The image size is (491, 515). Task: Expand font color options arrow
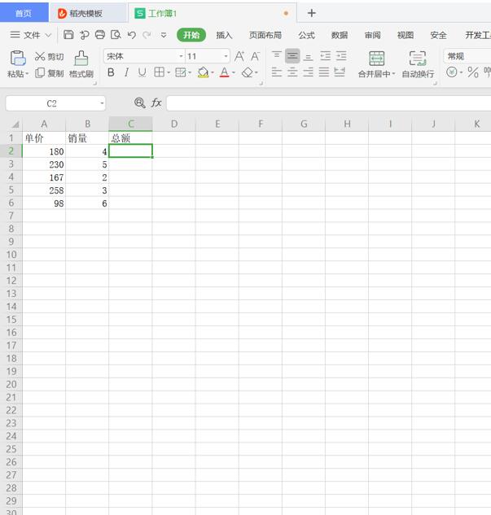click(x=234, y=72)
